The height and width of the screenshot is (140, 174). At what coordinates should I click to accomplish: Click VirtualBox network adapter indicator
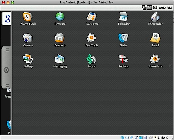pos(132,137)
